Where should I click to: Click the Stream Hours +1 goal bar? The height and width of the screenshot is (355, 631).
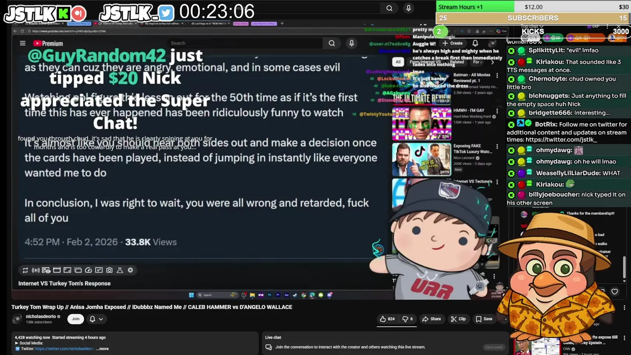475,7
